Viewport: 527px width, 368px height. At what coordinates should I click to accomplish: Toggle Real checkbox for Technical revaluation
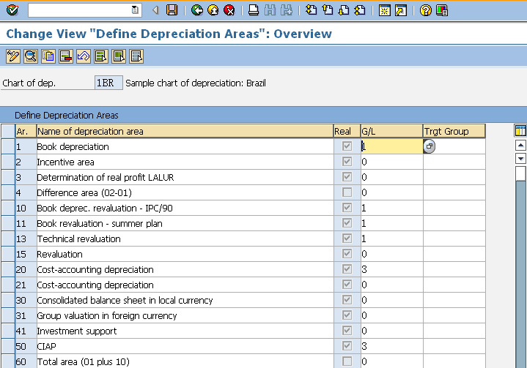(x=347, y=239)
